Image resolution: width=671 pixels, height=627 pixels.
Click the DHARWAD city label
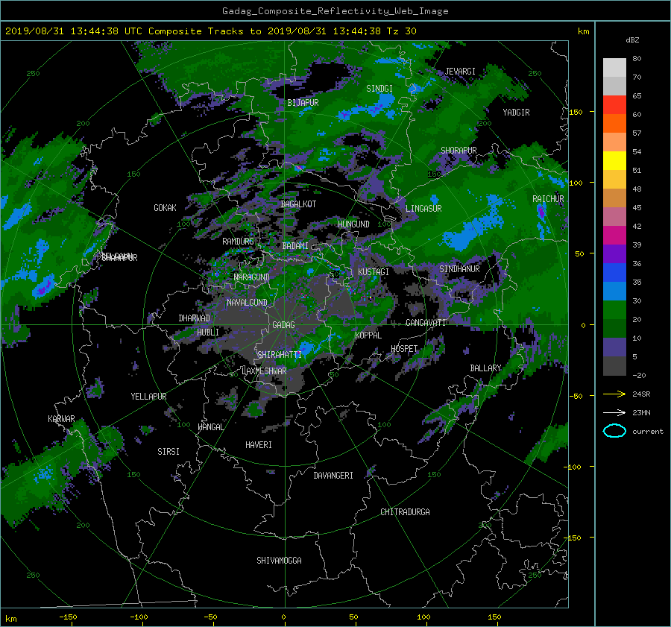[194, 318]
